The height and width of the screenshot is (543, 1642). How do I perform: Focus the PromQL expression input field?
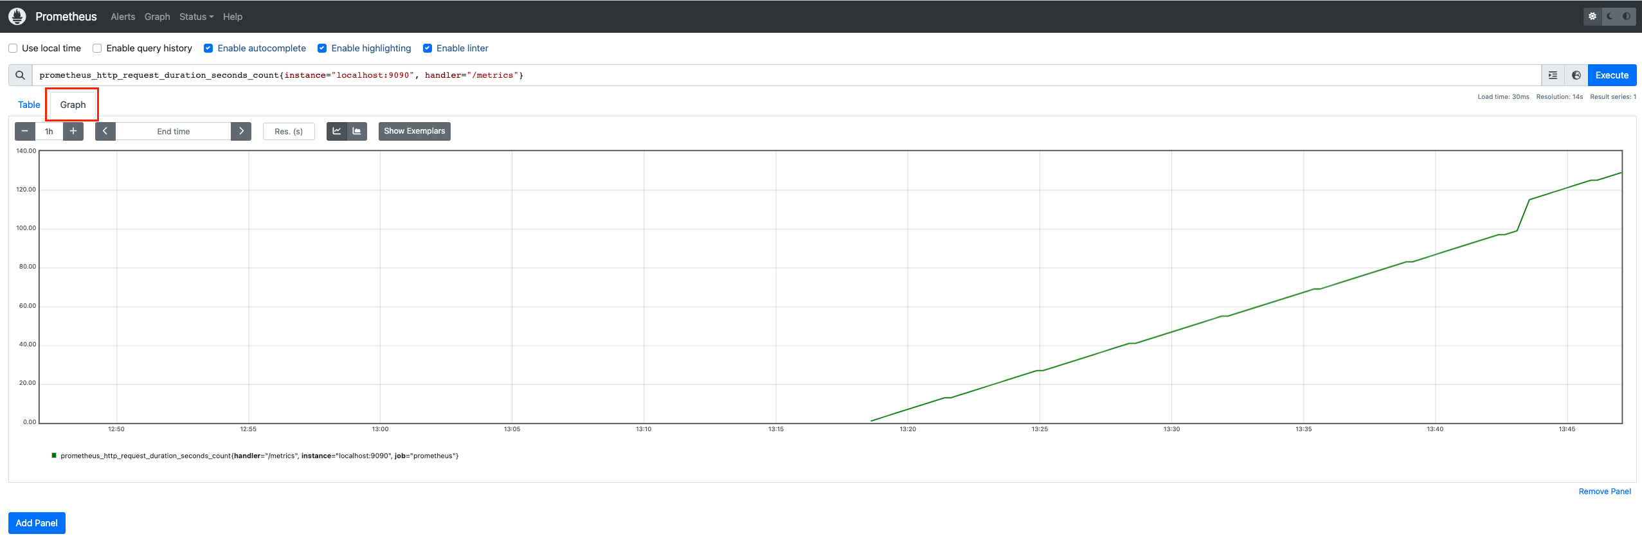coord(786,75)
